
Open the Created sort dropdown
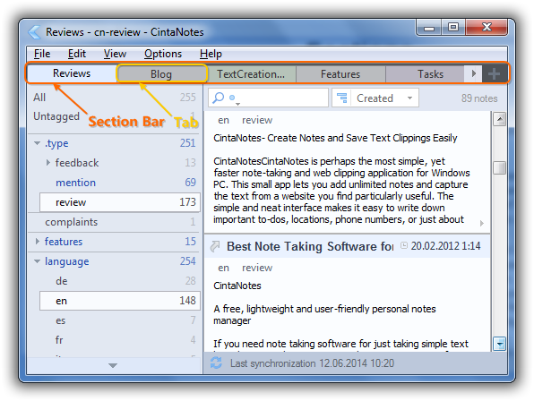coord(410,98)
